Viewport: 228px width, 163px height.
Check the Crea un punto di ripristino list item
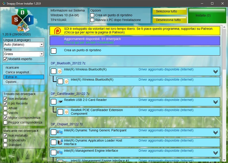click(x=54, y=51)
